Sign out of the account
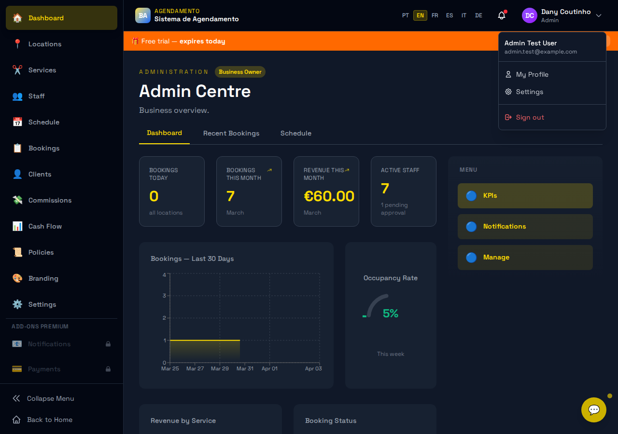 [x=552, y=117]
